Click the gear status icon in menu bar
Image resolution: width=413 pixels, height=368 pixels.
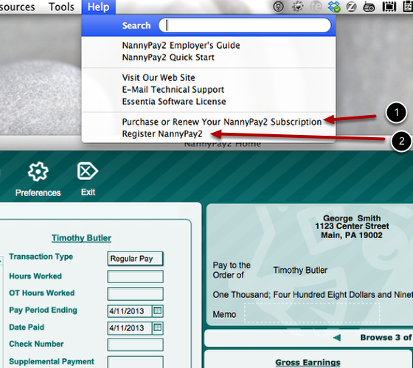298,7
